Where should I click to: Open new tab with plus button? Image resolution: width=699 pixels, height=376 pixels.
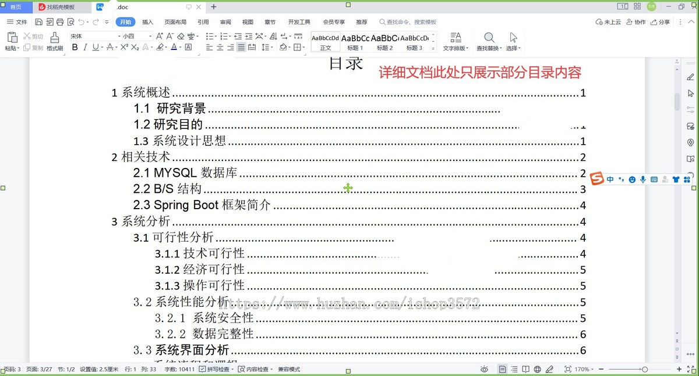[x=214, y=7]
